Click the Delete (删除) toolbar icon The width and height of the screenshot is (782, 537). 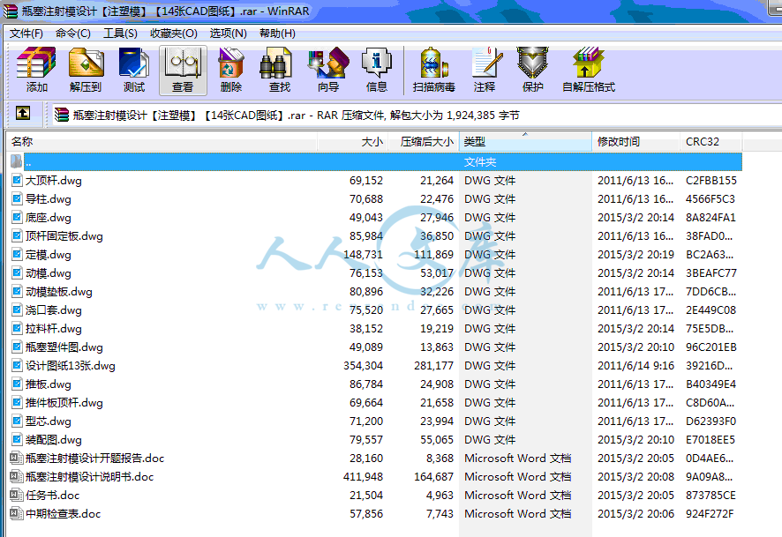(x=231, y=70)
